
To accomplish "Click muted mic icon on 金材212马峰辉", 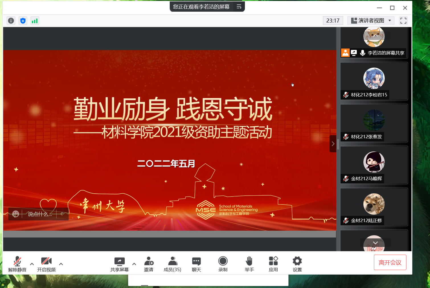I will [346, 179].
